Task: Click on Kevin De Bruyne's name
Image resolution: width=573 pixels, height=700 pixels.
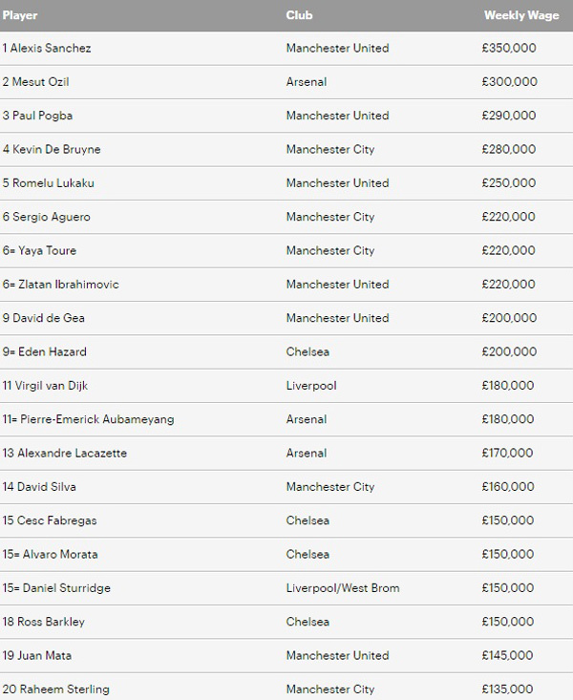Action: (x=55, y=149)
